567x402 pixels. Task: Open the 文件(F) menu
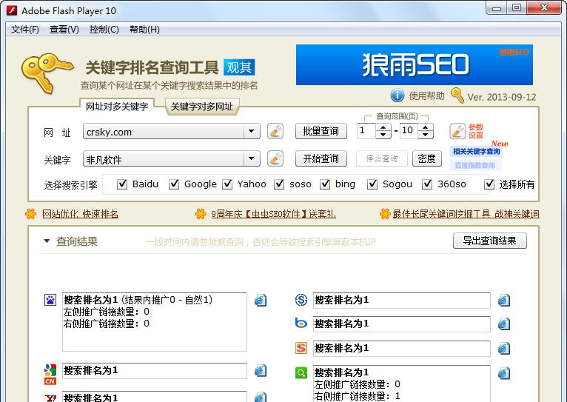click(x=25, y=30)
